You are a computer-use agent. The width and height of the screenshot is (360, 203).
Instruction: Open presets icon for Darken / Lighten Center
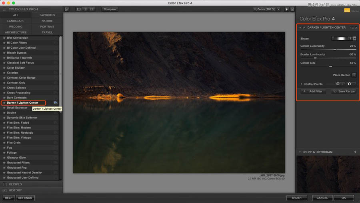tap(56, 103)
